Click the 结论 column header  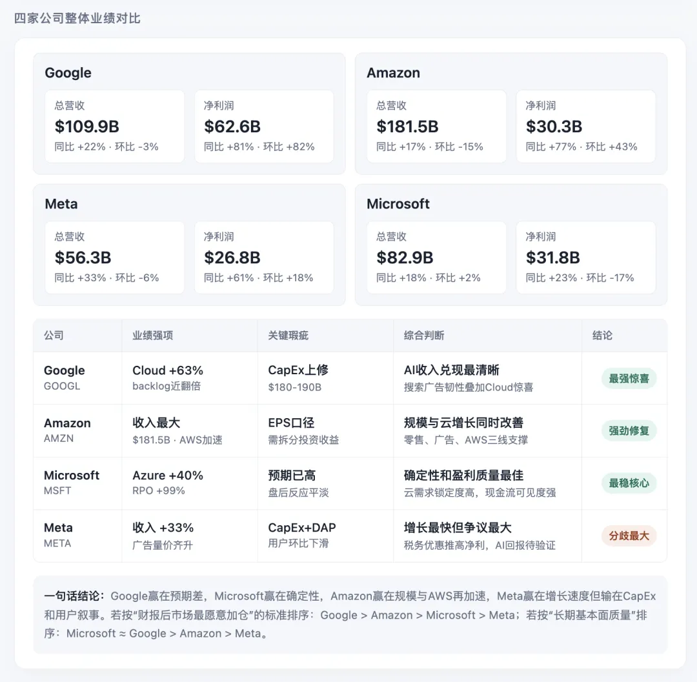coord(602,336)
